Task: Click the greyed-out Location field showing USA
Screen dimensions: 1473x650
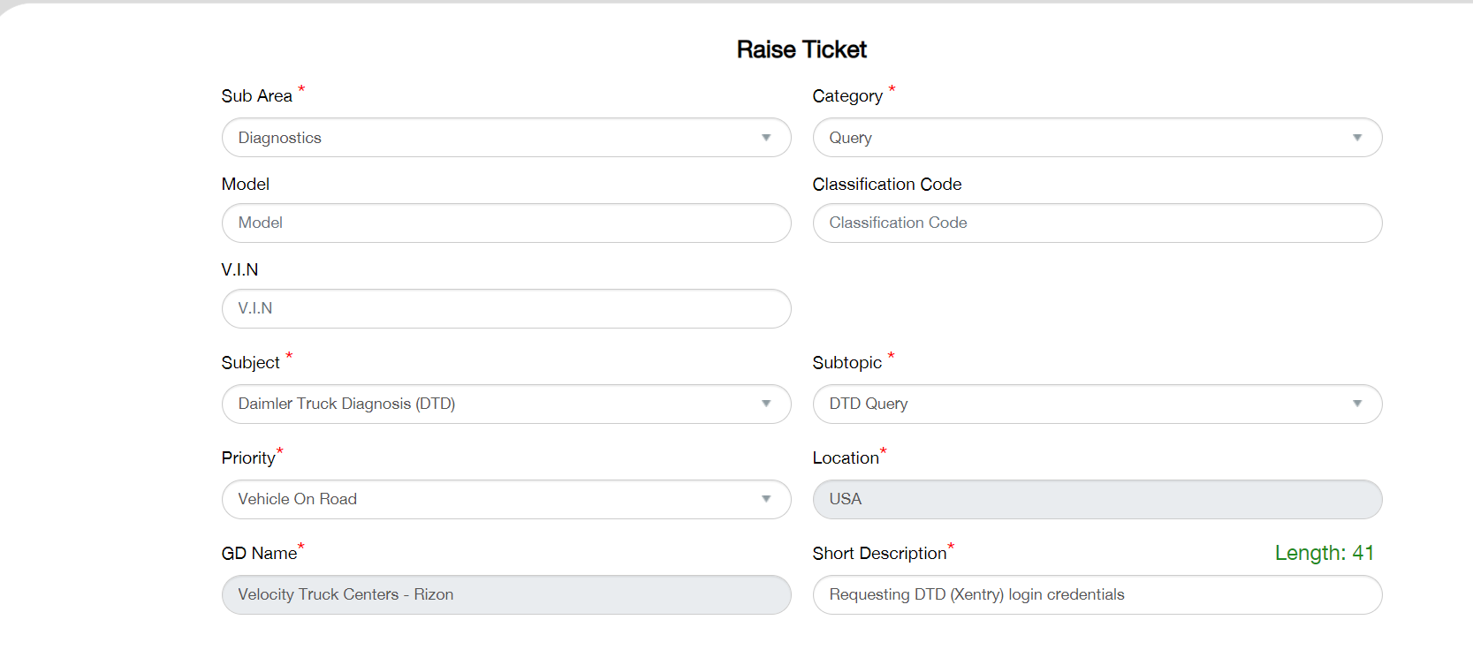Action: (x=1097, y=499)
